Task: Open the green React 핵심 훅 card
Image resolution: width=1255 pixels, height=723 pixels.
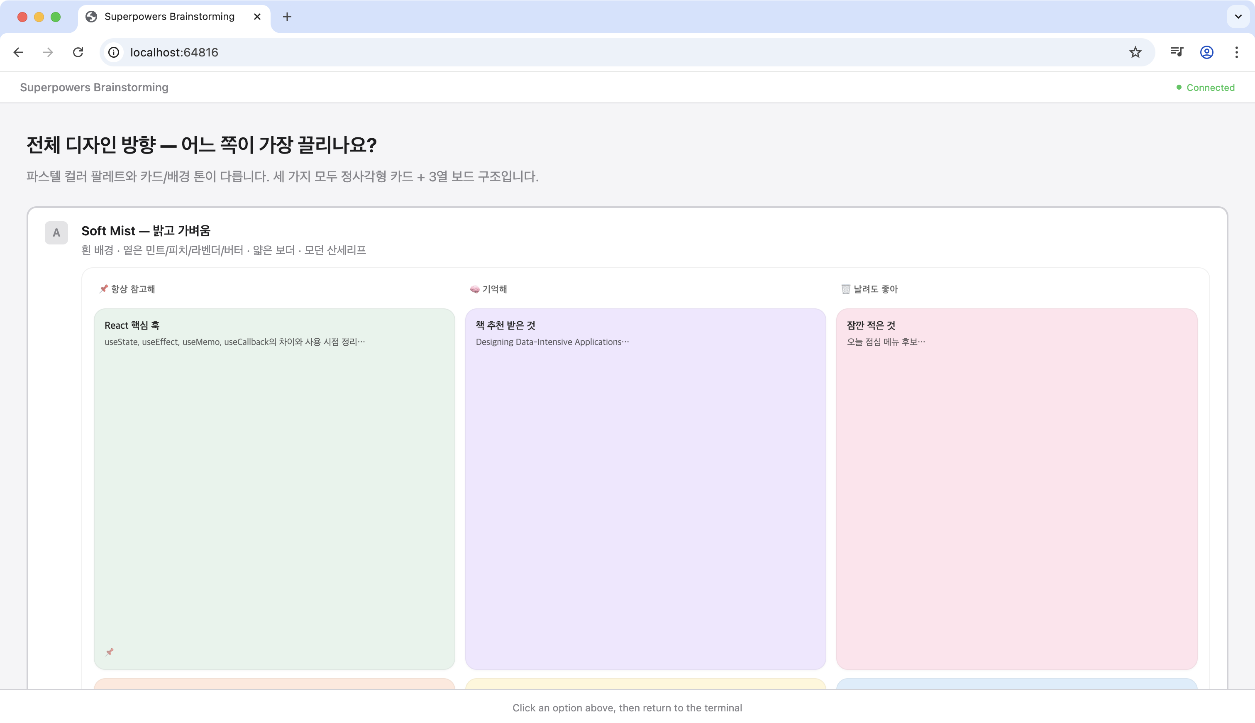Action: [x=275, y=489]
